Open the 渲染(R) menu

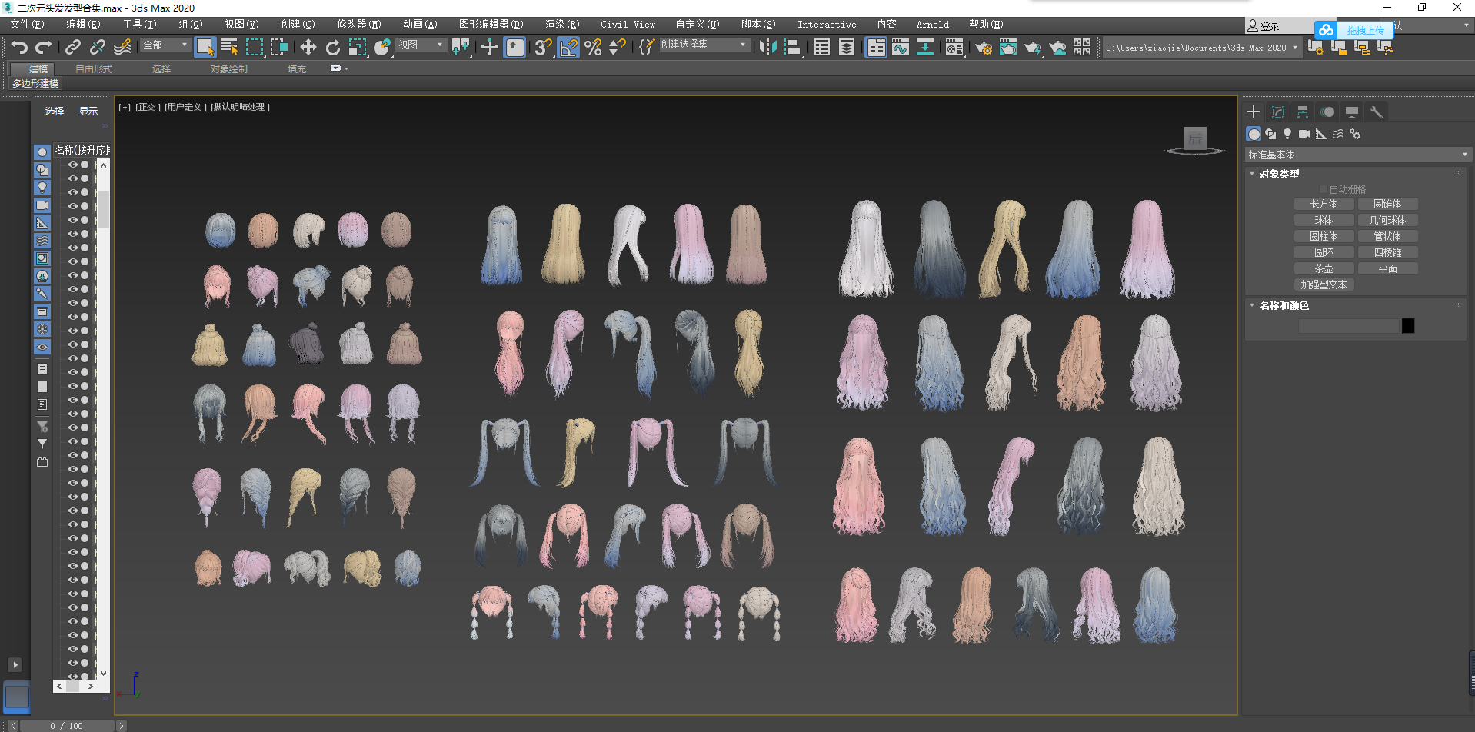point(561,25)
